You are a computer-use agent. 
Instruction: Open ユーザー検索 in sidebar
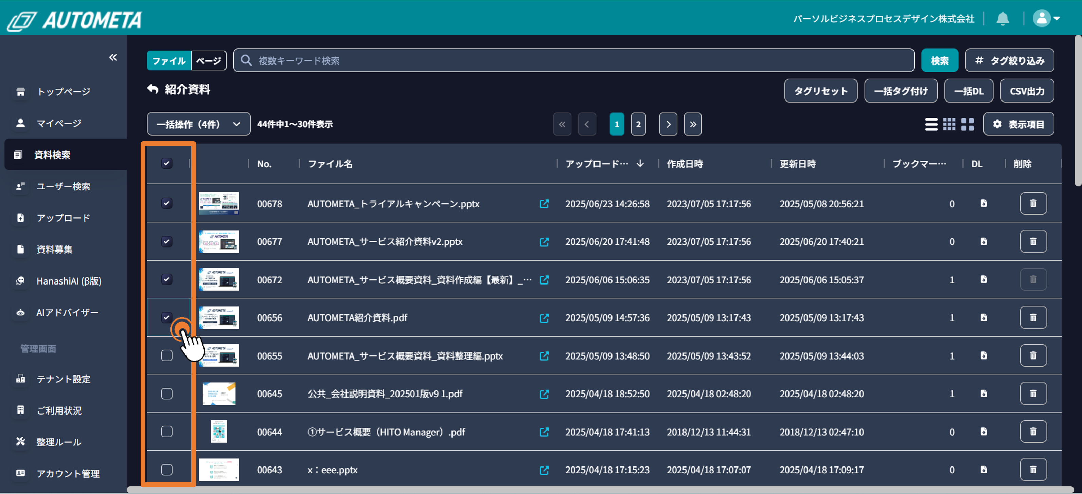pyautogui.click(x=64, y=186)
